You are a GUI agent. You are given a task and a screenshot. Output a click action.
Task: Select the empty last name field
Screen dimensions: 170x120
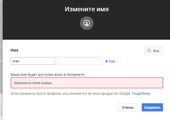pos(80,61)
